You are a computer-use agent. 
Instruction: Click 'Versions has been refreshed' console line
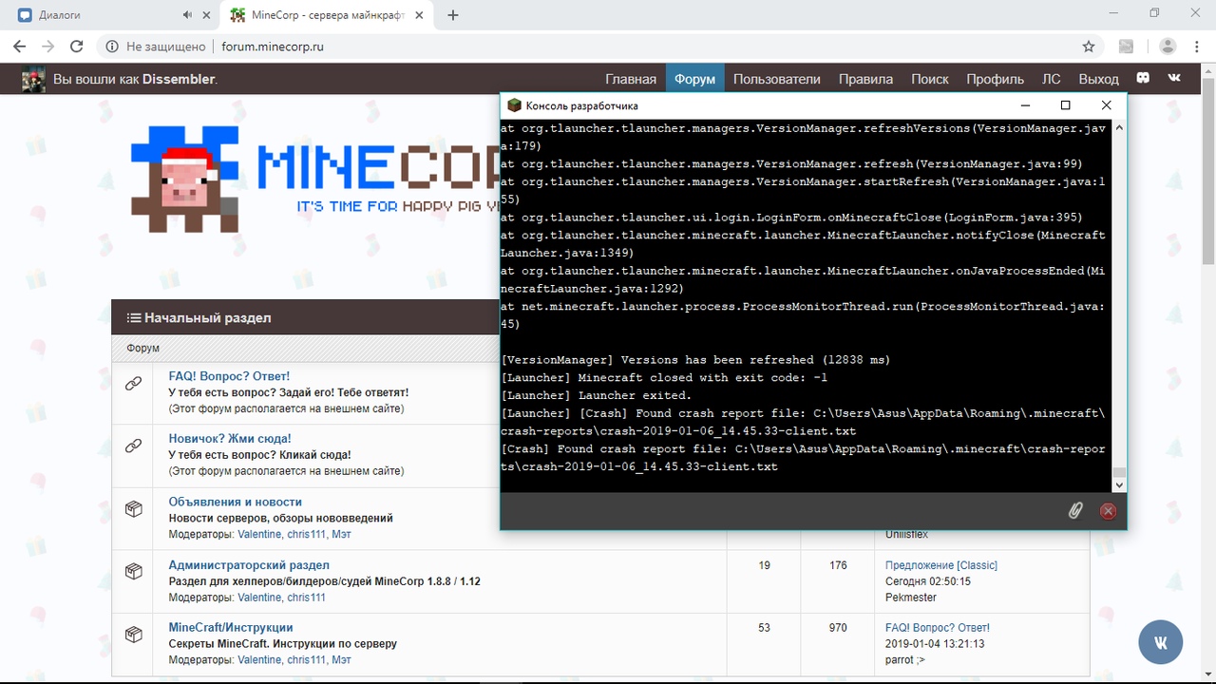click(x=695, y=360)
